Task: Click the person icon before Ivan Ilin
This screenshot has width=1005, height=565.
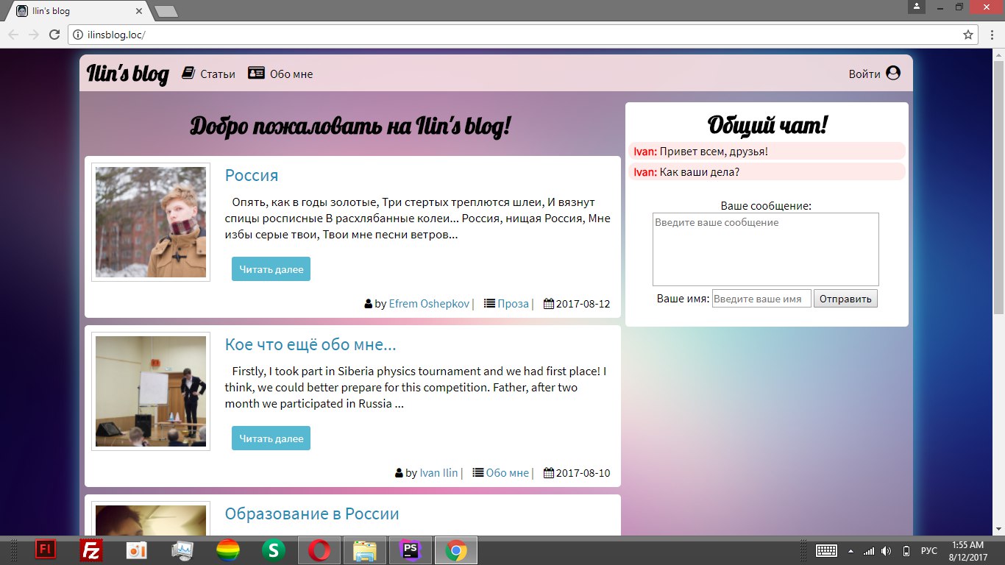Action: click(x=399, y=472)
